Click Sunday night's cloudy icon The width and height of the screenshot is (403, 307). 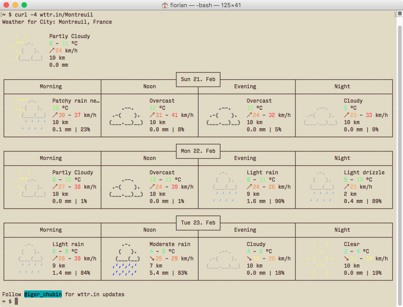point(320,115)
